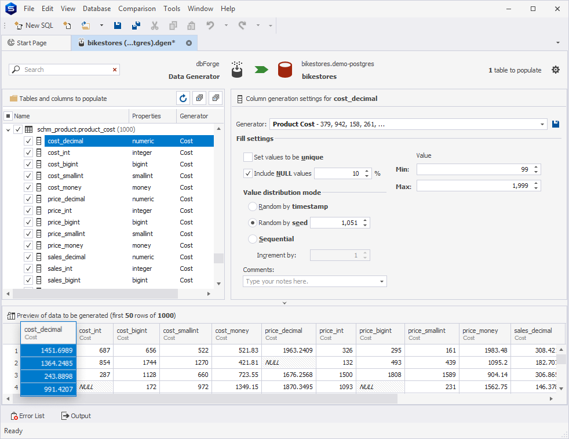The width and height of the screenshot is (569, 439).
Task: Click the Paste icon in toolbar
Action: 191,26
